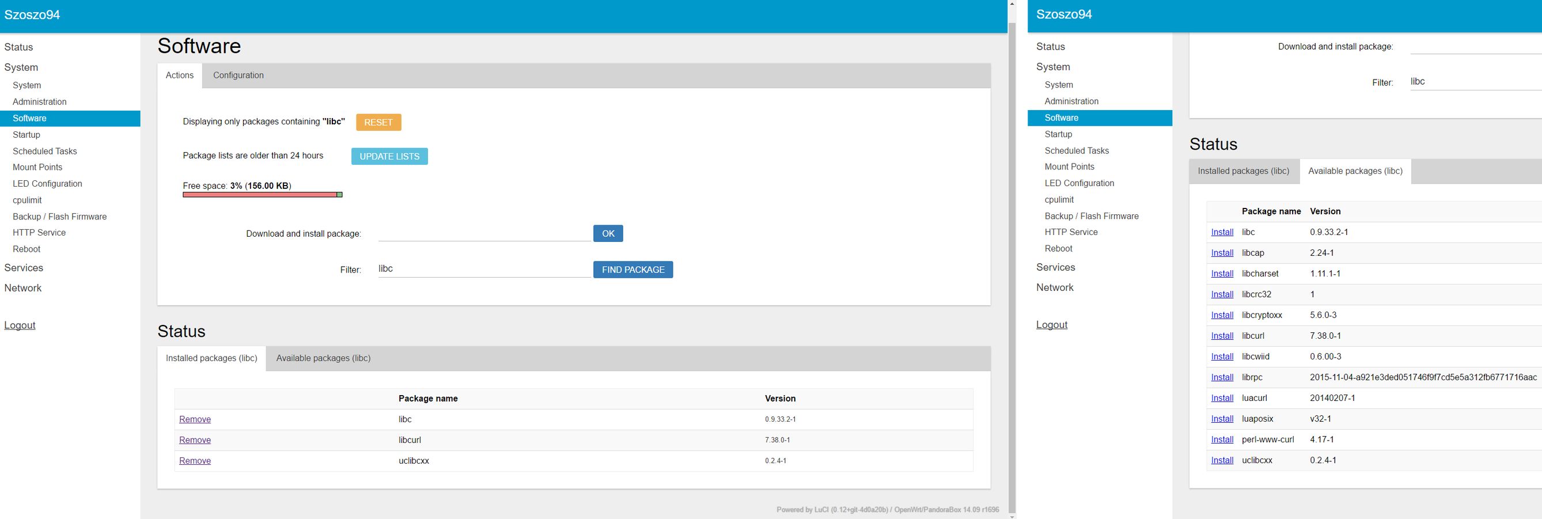Focus the Download and install package field, left window
The height and width of the screenshot is (519, 1542).
[484, 233]
